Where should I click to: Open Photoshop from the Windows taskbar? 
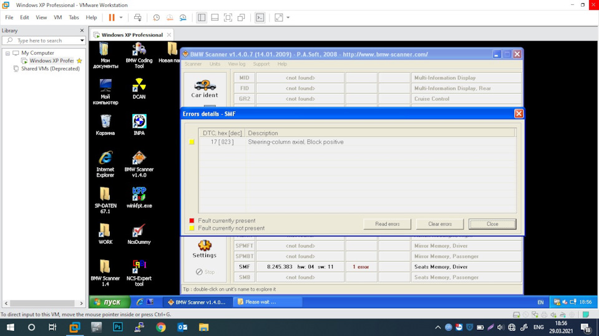(118, 327)
